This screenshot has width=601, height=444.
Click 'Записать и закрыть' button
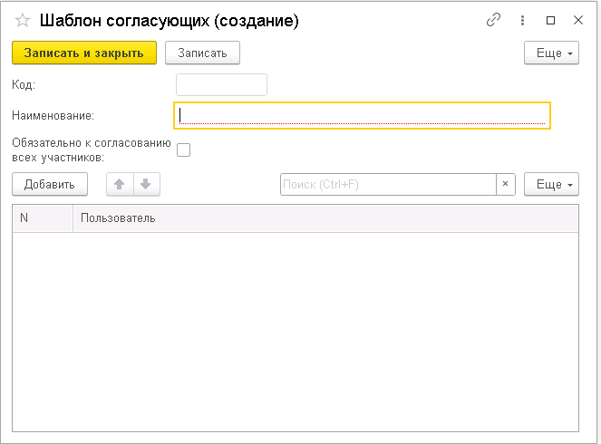click(84, 53)
